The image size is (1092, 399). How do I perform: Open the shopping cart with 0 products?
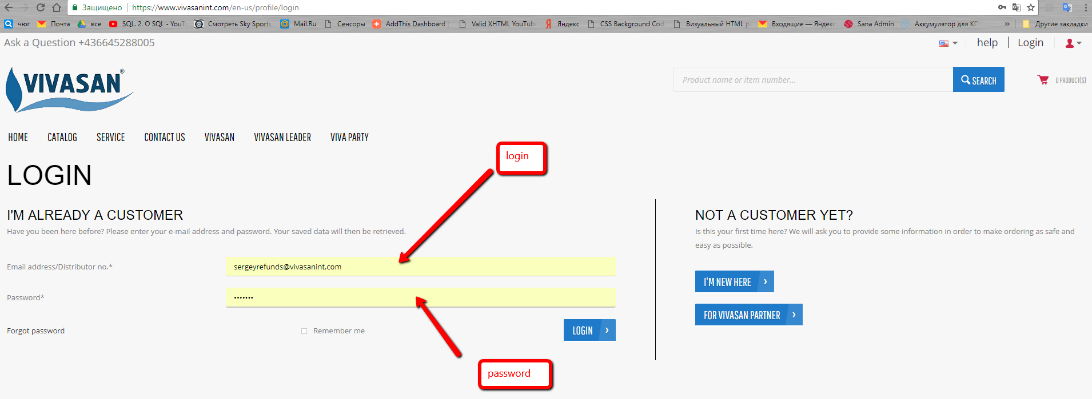(x=1061, y=80)
